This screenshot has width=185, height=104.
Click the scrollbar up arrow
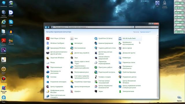(x=158, y=36)
